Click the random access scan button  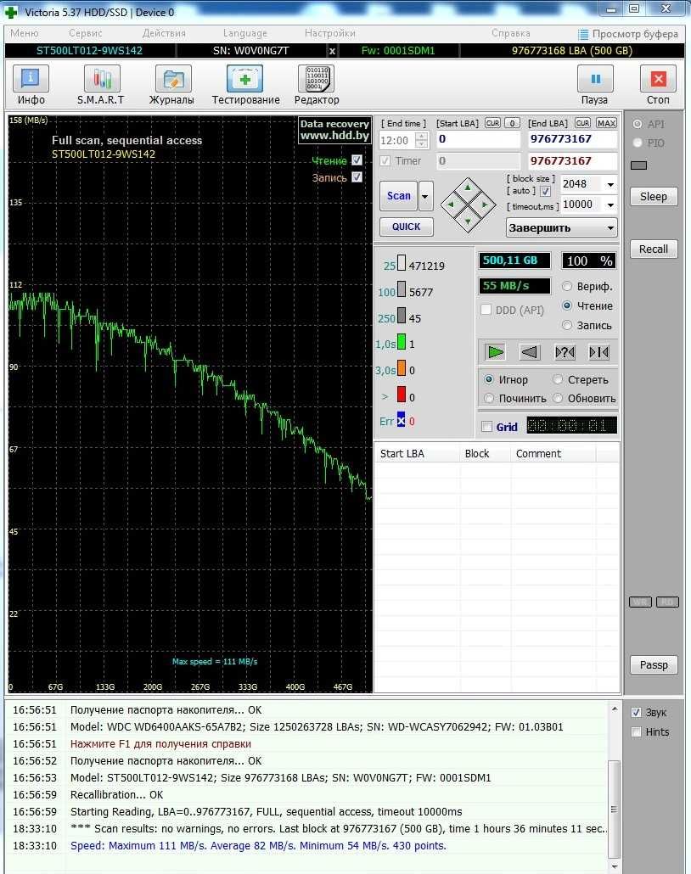tap(565, 352)
